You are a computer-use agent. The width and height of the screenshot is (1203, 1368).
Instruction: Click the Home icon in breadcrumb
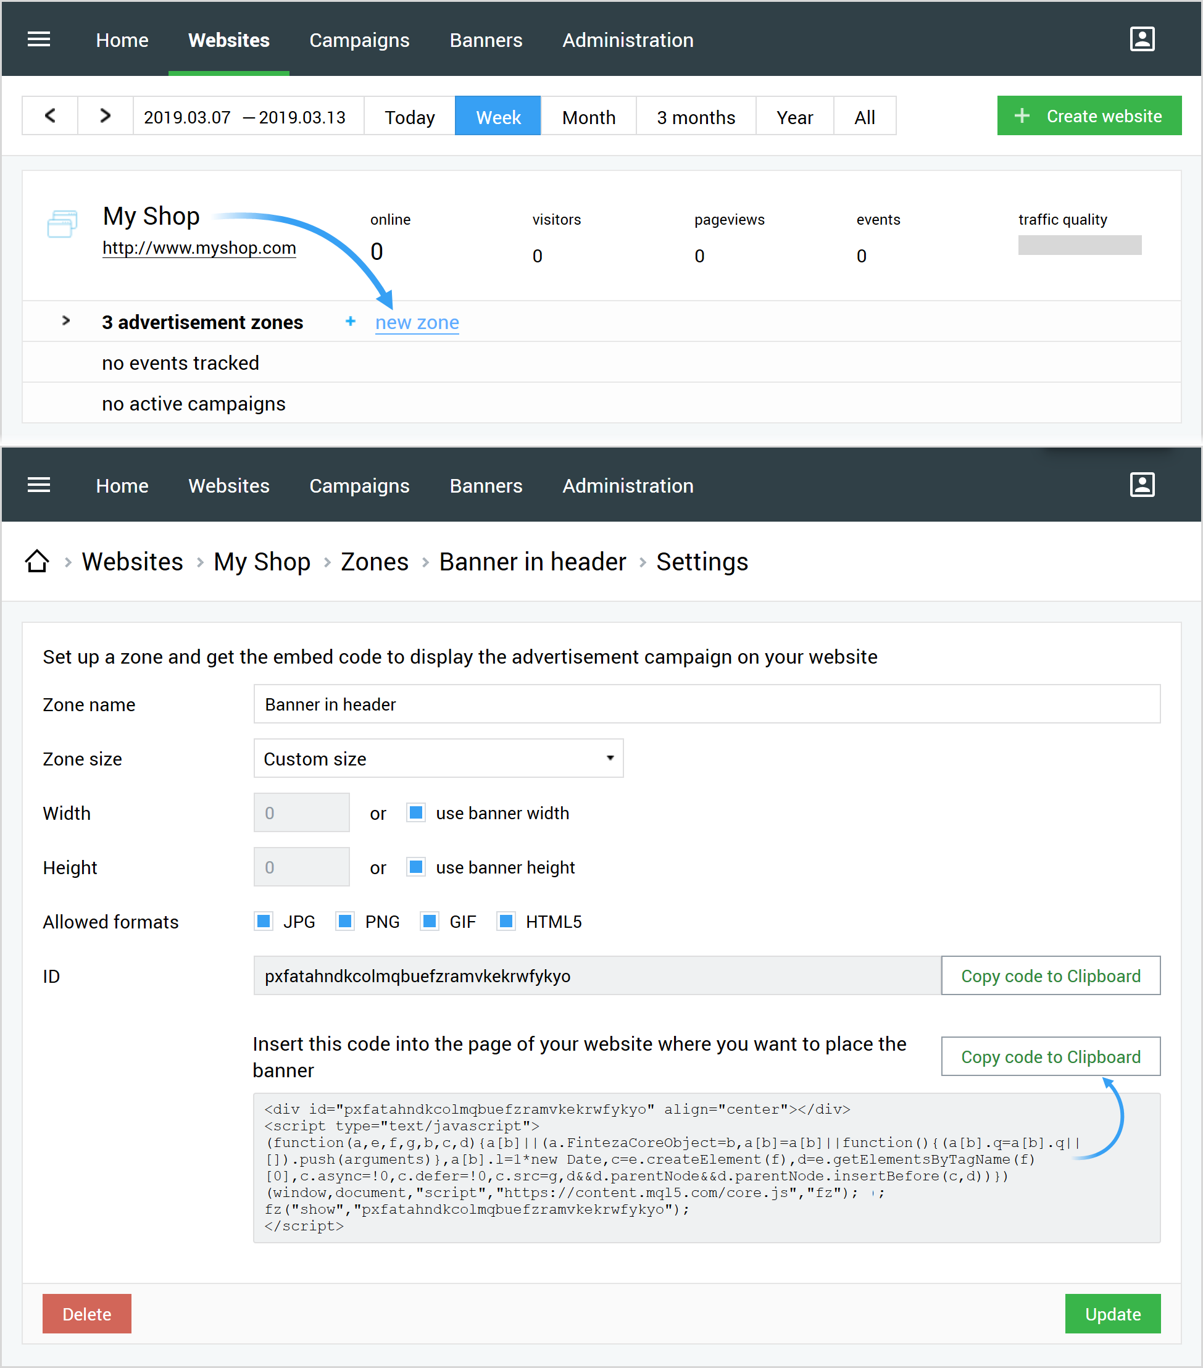(x=37, y=562)
